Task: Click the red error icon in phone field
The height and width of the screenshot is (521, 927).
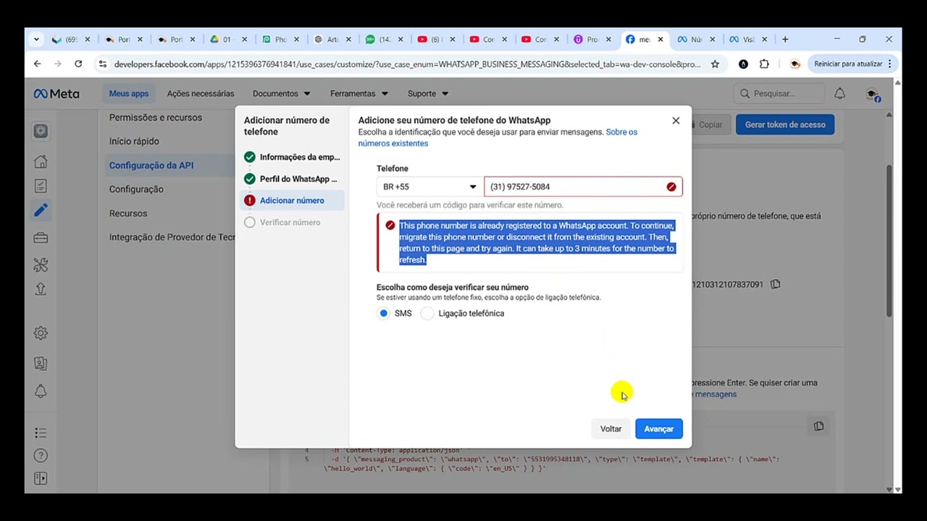Action: (x=671, y=187)
